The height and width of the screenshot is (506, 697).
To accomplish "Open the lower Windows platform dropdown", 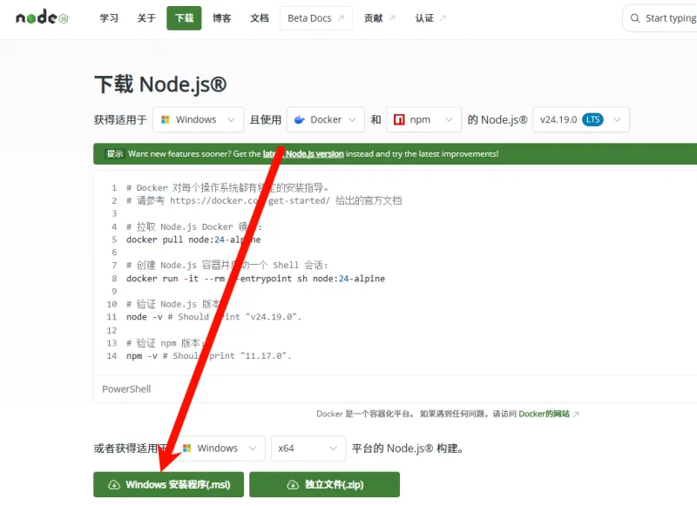I will (x=221, y=449).
